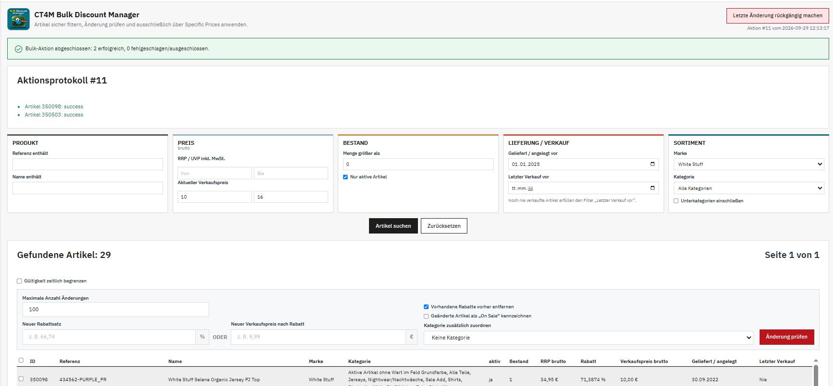Click the red Änderung prüfen button
This screenshot has width=833, height=386.
click(x=786, y=337)
